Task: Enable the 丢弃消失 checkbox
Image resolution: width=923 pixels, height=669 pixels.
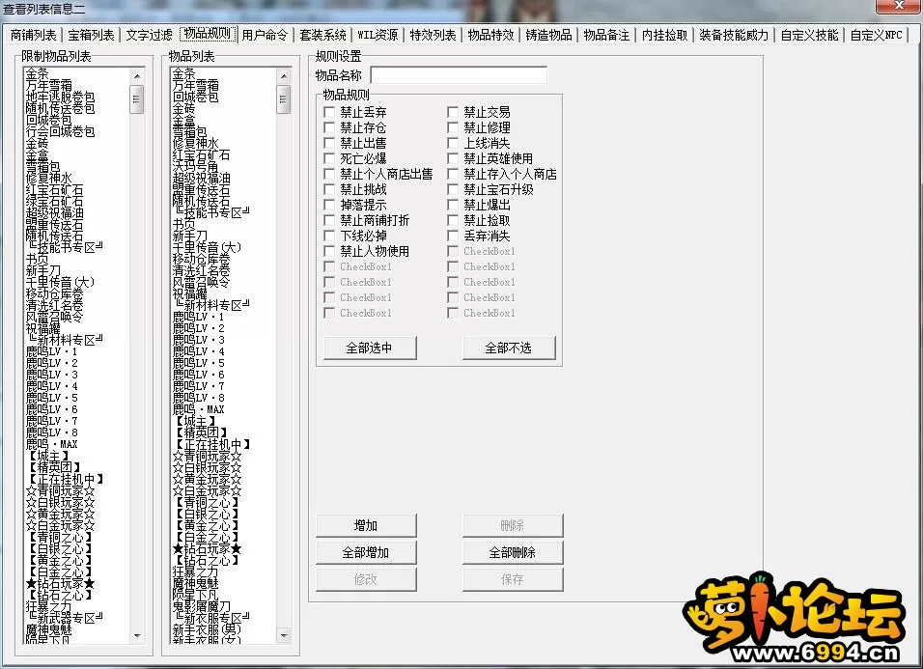Action: [453, 236]
